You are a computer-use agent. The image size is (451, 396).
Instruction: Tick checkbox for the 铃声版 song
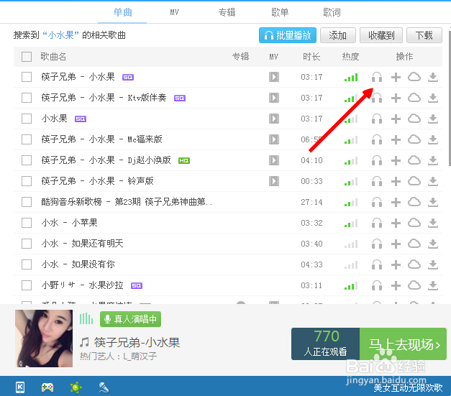pyautogui.click(x=27, y=181)
